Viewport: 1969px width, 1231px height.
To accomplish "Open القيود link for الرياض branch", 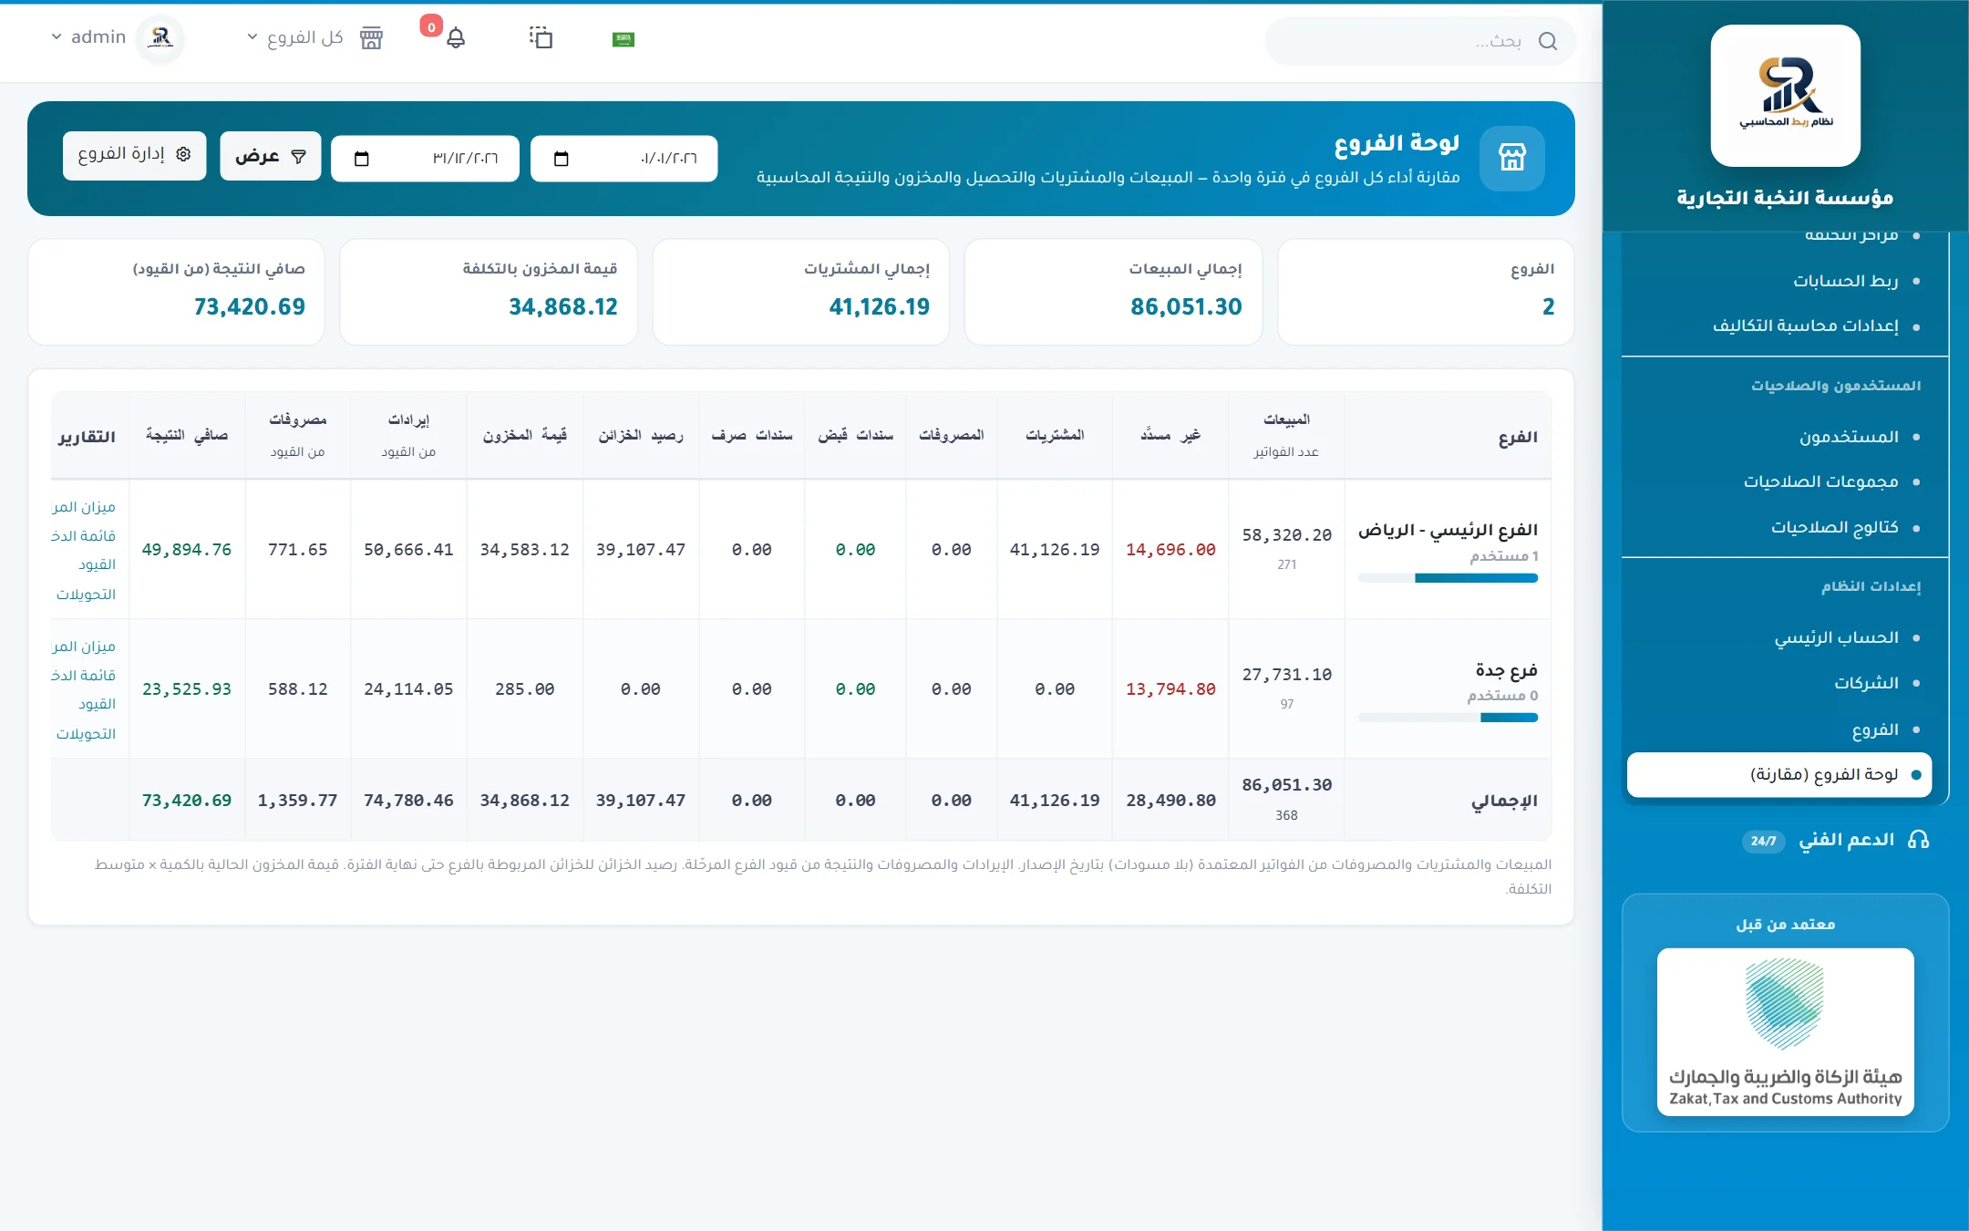I will (x=97, y=565).
